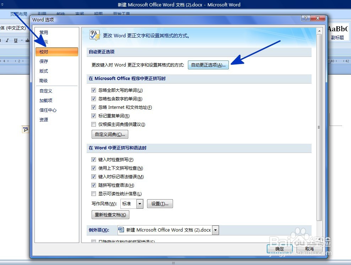The height and width of the screenshot is (265, 351).
Task: Open the 保存 save category
Action: [44, 62]
